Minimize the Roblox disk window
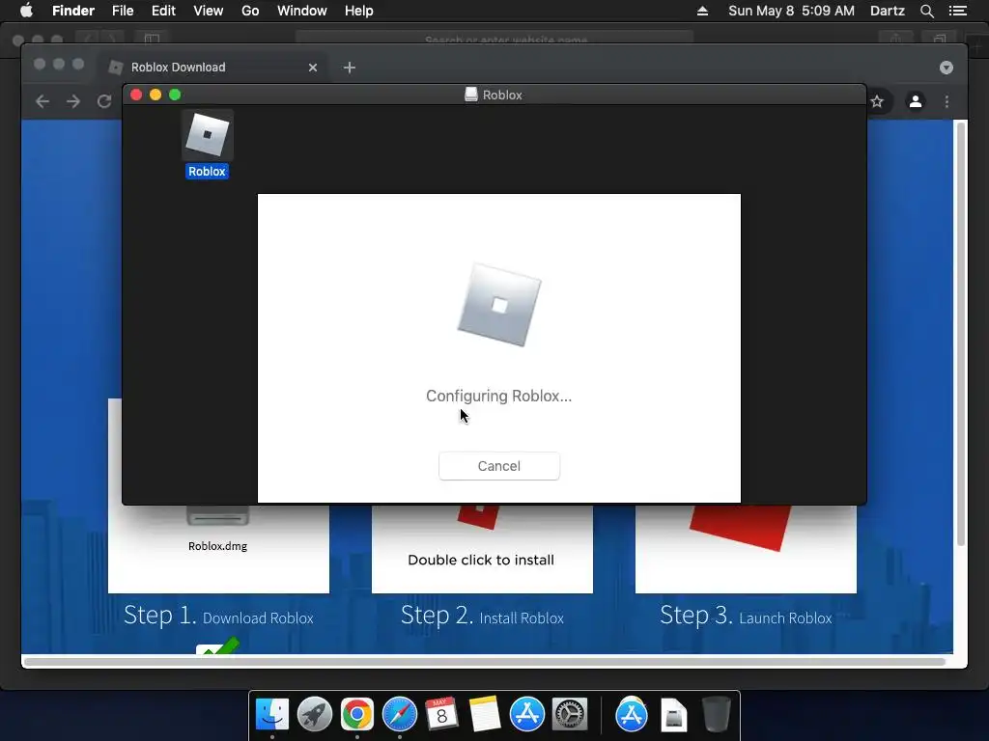Screen dimensions: 989x741 pos(155,95)
